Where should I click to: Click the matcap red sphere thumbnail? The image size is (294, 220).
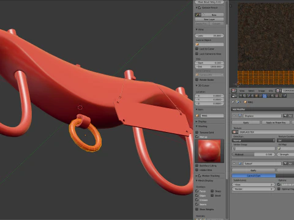pos(209,151)
